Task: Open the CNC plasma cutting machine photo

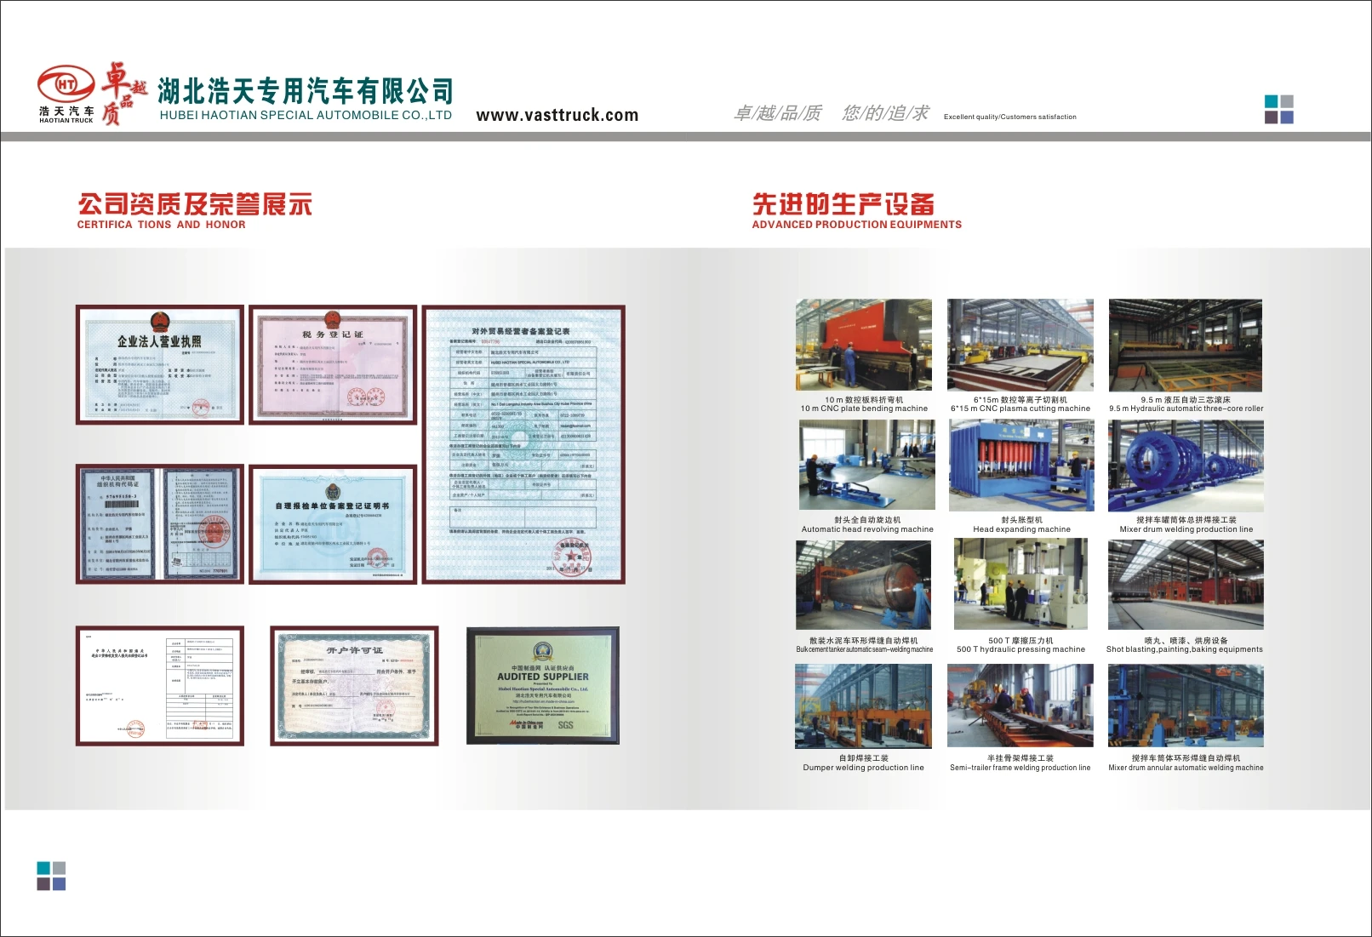Action: point(1020,345)
